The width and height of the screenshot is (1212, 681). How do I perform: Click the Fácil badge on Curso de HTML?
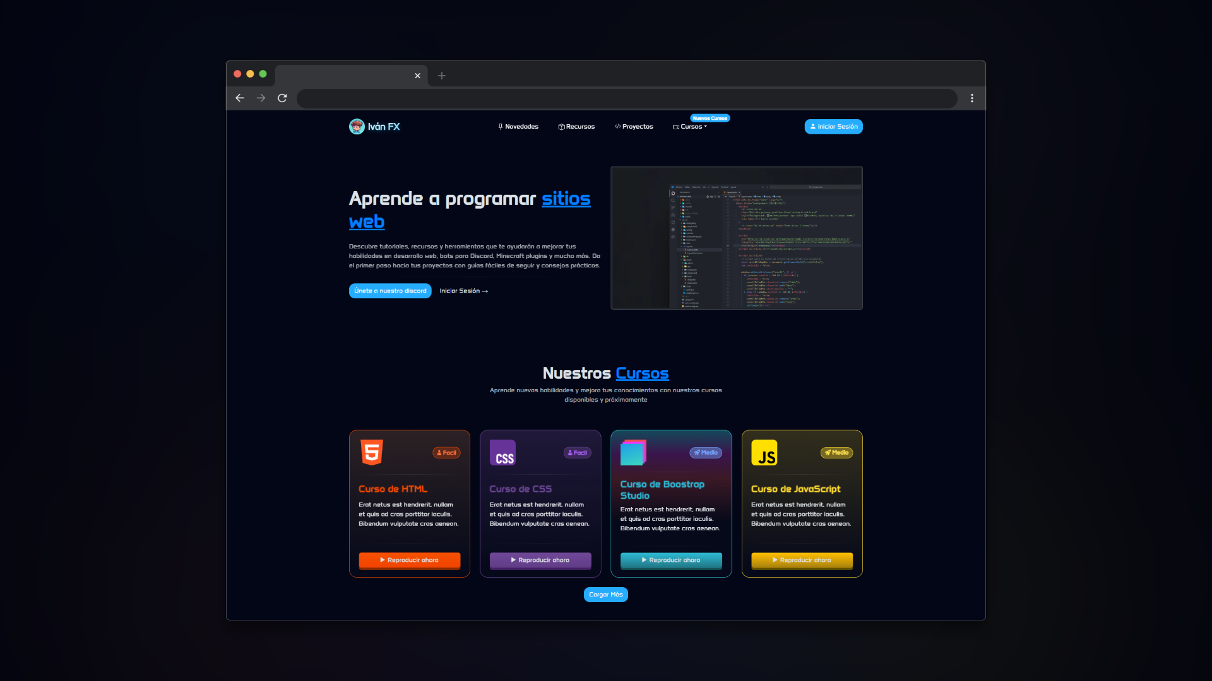(446, 452)
